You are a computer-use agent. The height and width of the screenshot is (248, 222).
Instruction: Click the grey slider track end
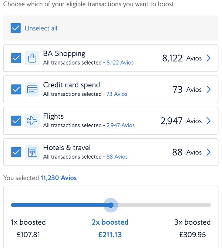tap(208, 205)
